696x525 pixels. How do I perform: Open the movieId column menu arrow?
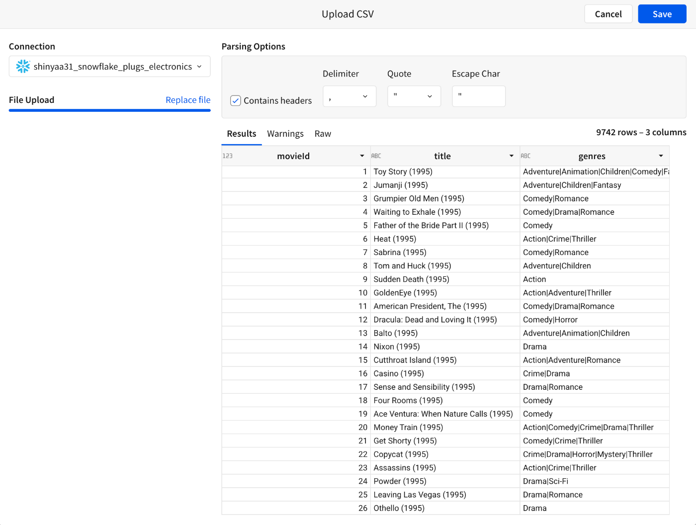[362, 156]
